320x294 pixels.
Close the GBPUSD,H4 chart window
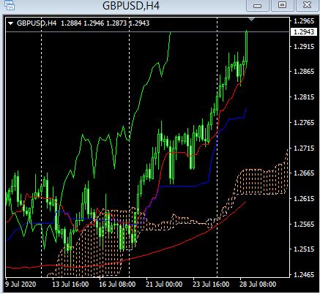(x=307, y=5)
